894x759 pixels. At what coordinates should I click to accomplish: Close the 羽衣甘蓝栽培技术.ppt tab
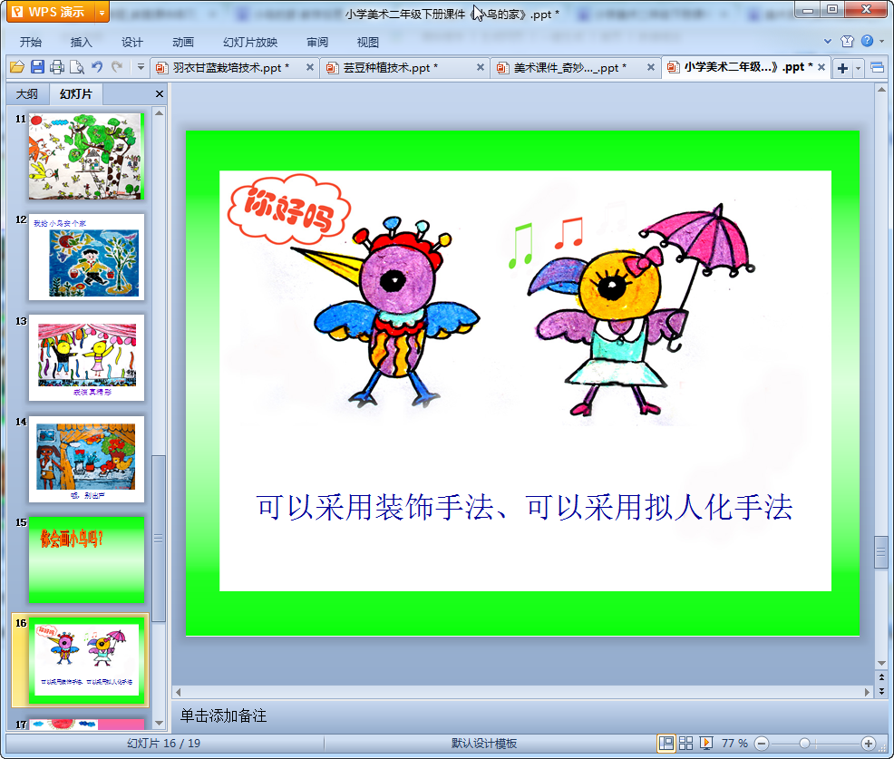point(309,67)
